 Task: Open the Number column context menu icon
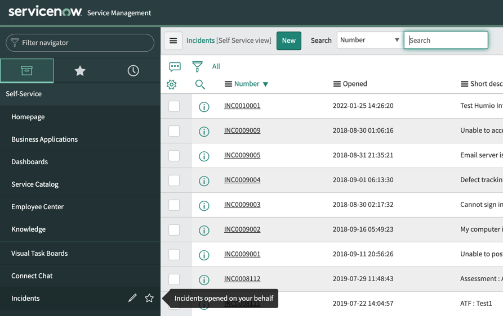228,84
